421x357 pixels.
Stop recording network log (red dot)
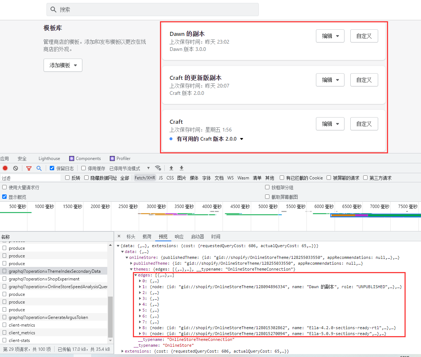pos(5,168)
